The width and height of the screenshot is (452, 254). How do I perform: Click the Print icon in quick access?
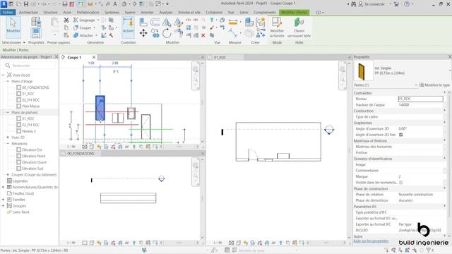tap(65, 4)
